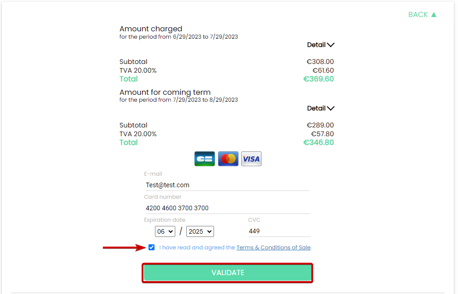Click the Detail chevron under Amount charged
This screenshot has width=458, height=294.
click(x=331, y=45)
